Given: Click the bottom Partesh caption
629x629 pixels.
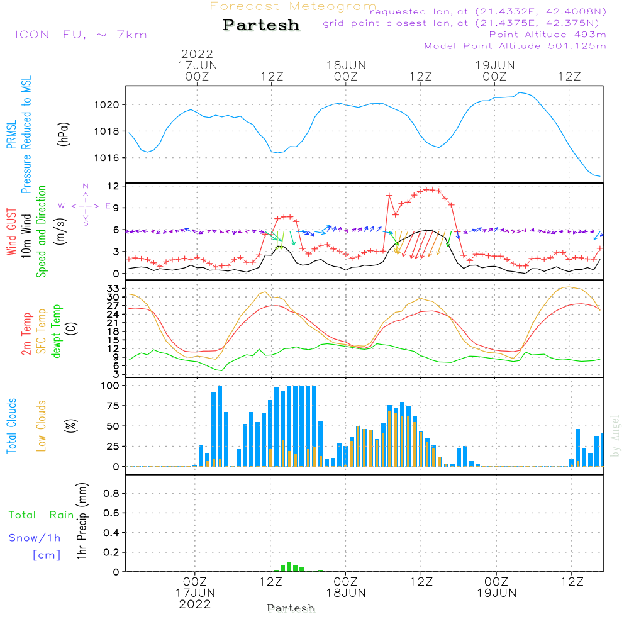Looking at the screenshot, I should tap(291, 608).
